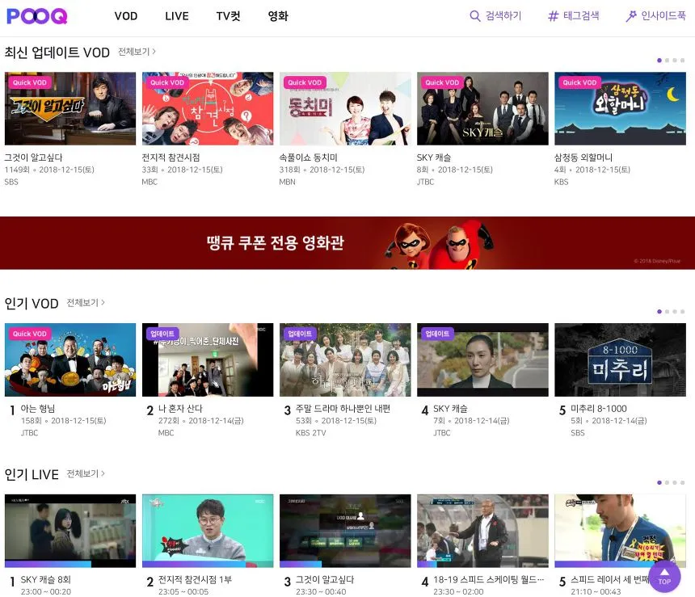Open 미추리 8-1000 thumbnail
Viewport: 695px width, 597px height.
(620, 359)
